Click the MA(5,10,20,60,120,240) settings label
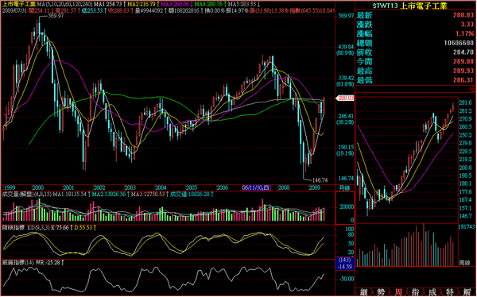The width and height of the screenshot is (477, 297). tap(64, 5)
